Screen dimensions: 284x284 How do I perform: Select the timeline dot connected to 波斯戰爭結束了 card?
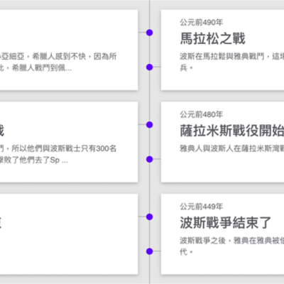click(x=149, y=251)
